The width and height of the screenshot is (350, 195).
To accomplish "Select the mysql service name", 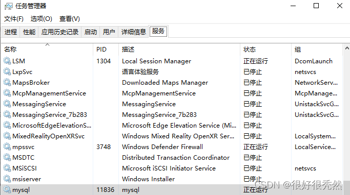I will pyautogui.click(x=21, y=190).
